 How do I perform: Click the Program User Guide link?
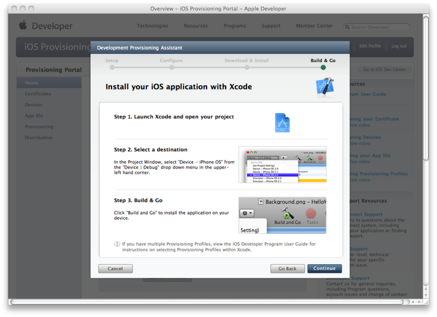tap(368, 94)
